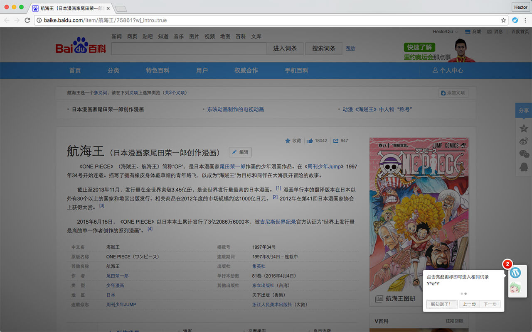Image resolution: width=532 pixels, height=332 pixels.
Task: Click the Baidu Baike logo
Action: click(81, 46)
